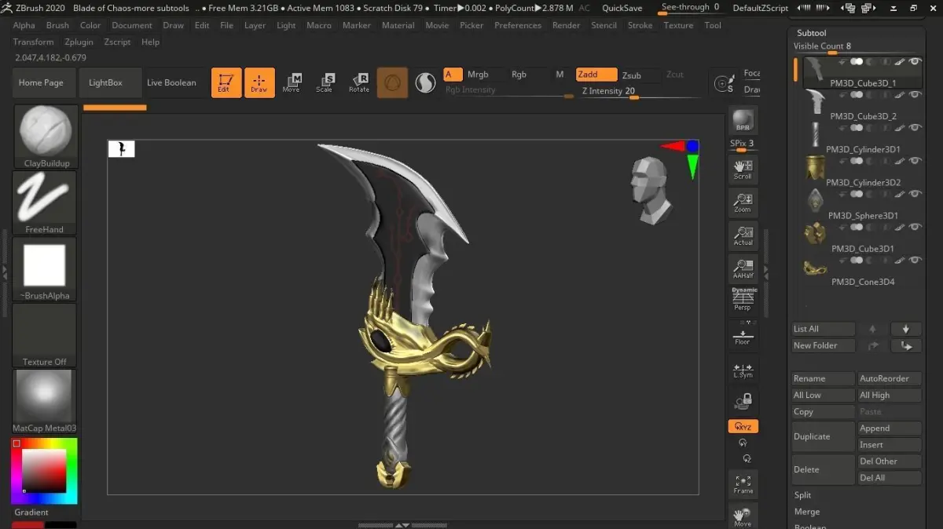This screenshot has width=943, height=529.
Task: Collapse the Subtool palette header
Action: (811, 33)
